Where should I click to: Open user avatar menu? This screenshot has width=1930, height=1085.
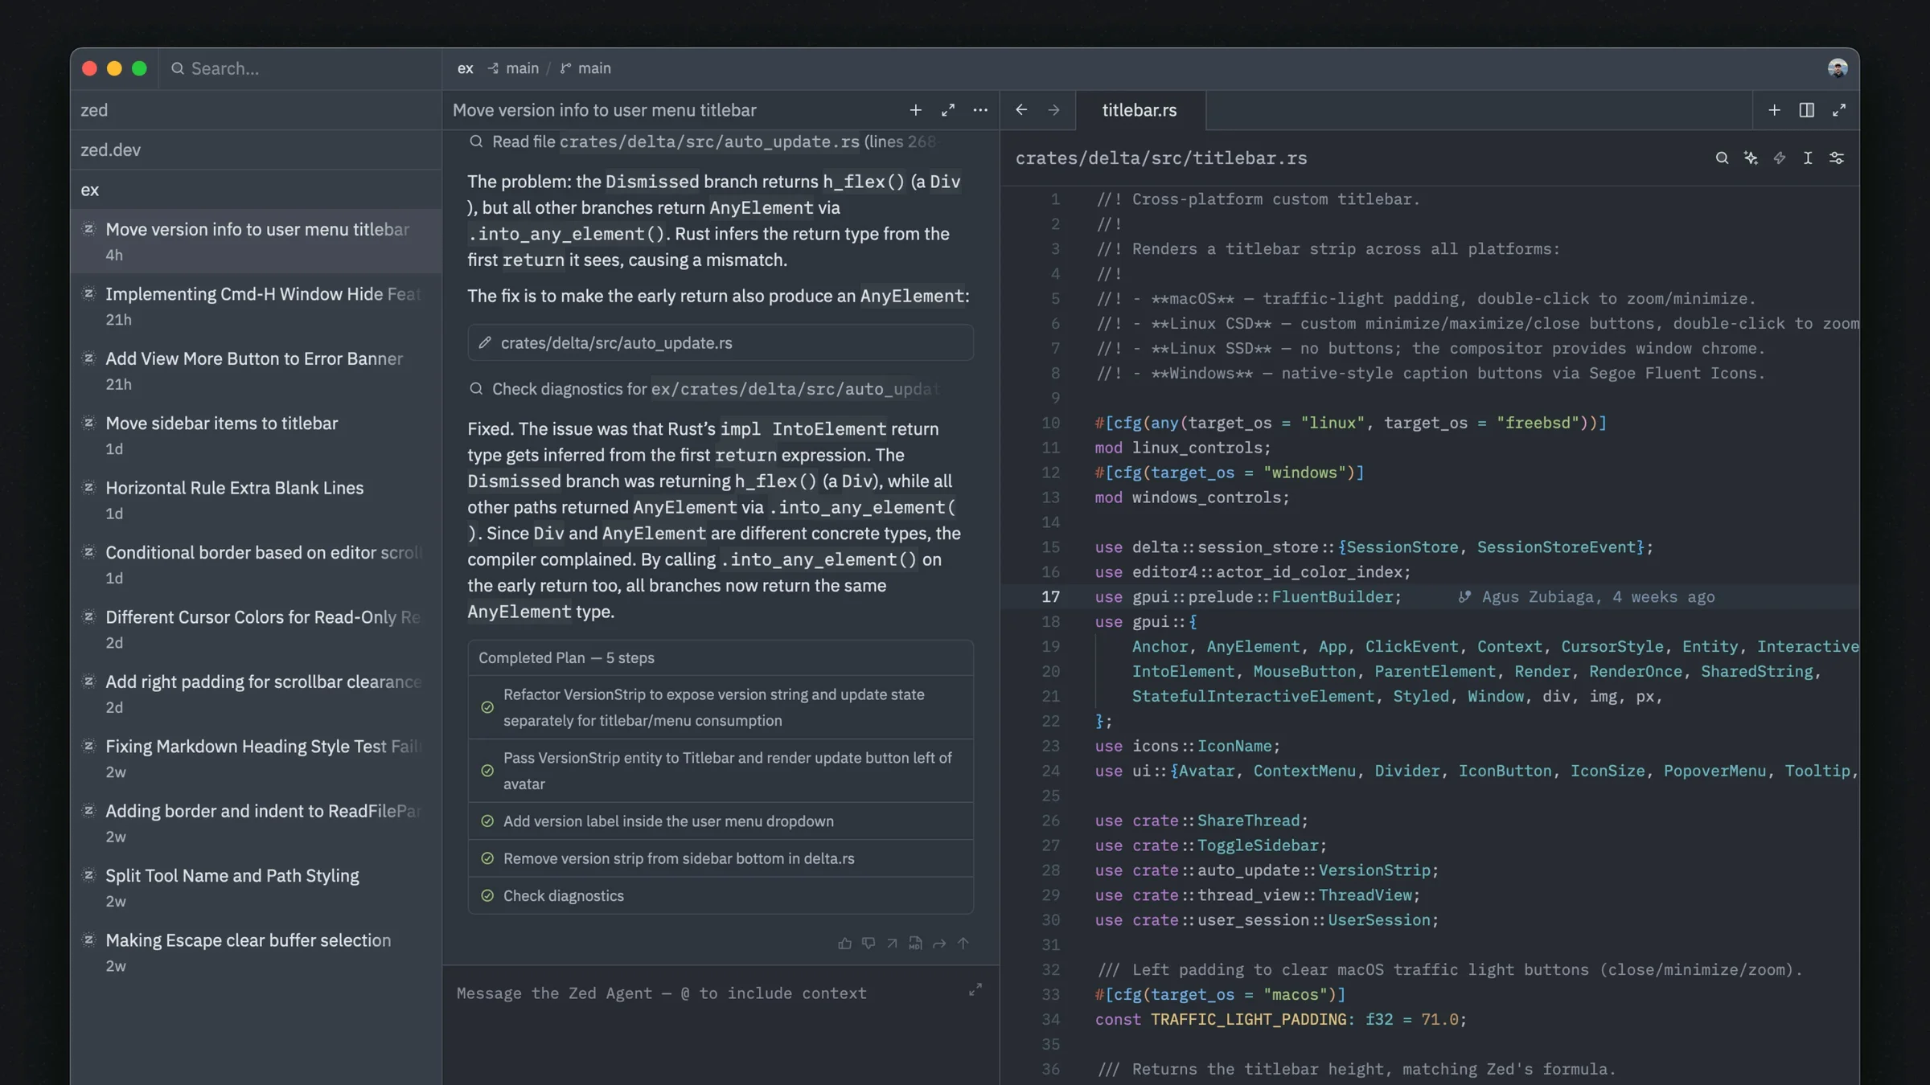point(1837,68)
